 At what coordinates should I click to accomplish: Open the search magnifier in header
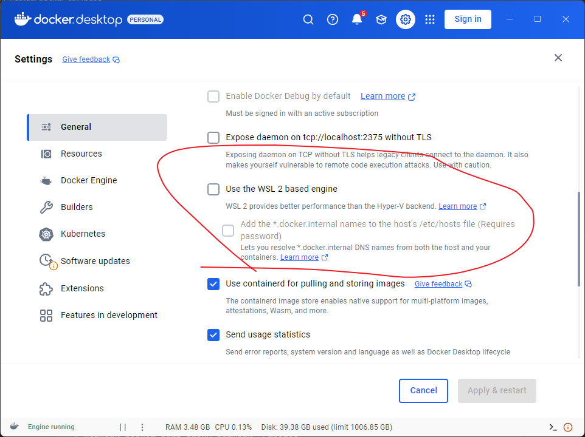click(308, 19)
